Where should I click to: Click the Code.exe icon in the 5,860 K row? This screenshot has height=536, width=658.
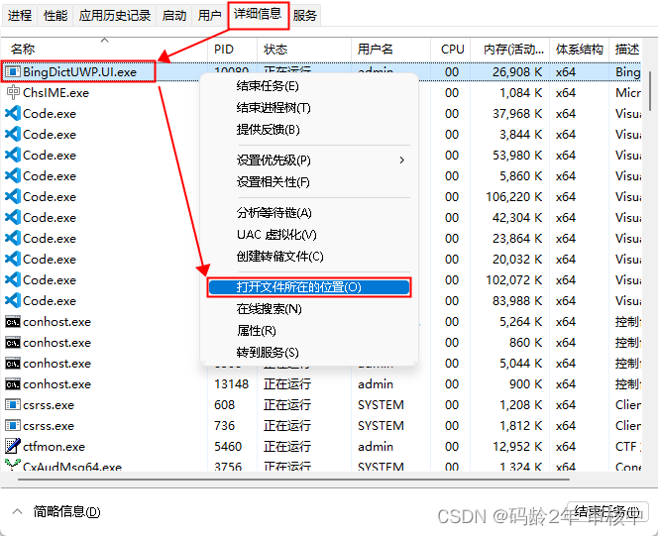click(x=13, y=175)
